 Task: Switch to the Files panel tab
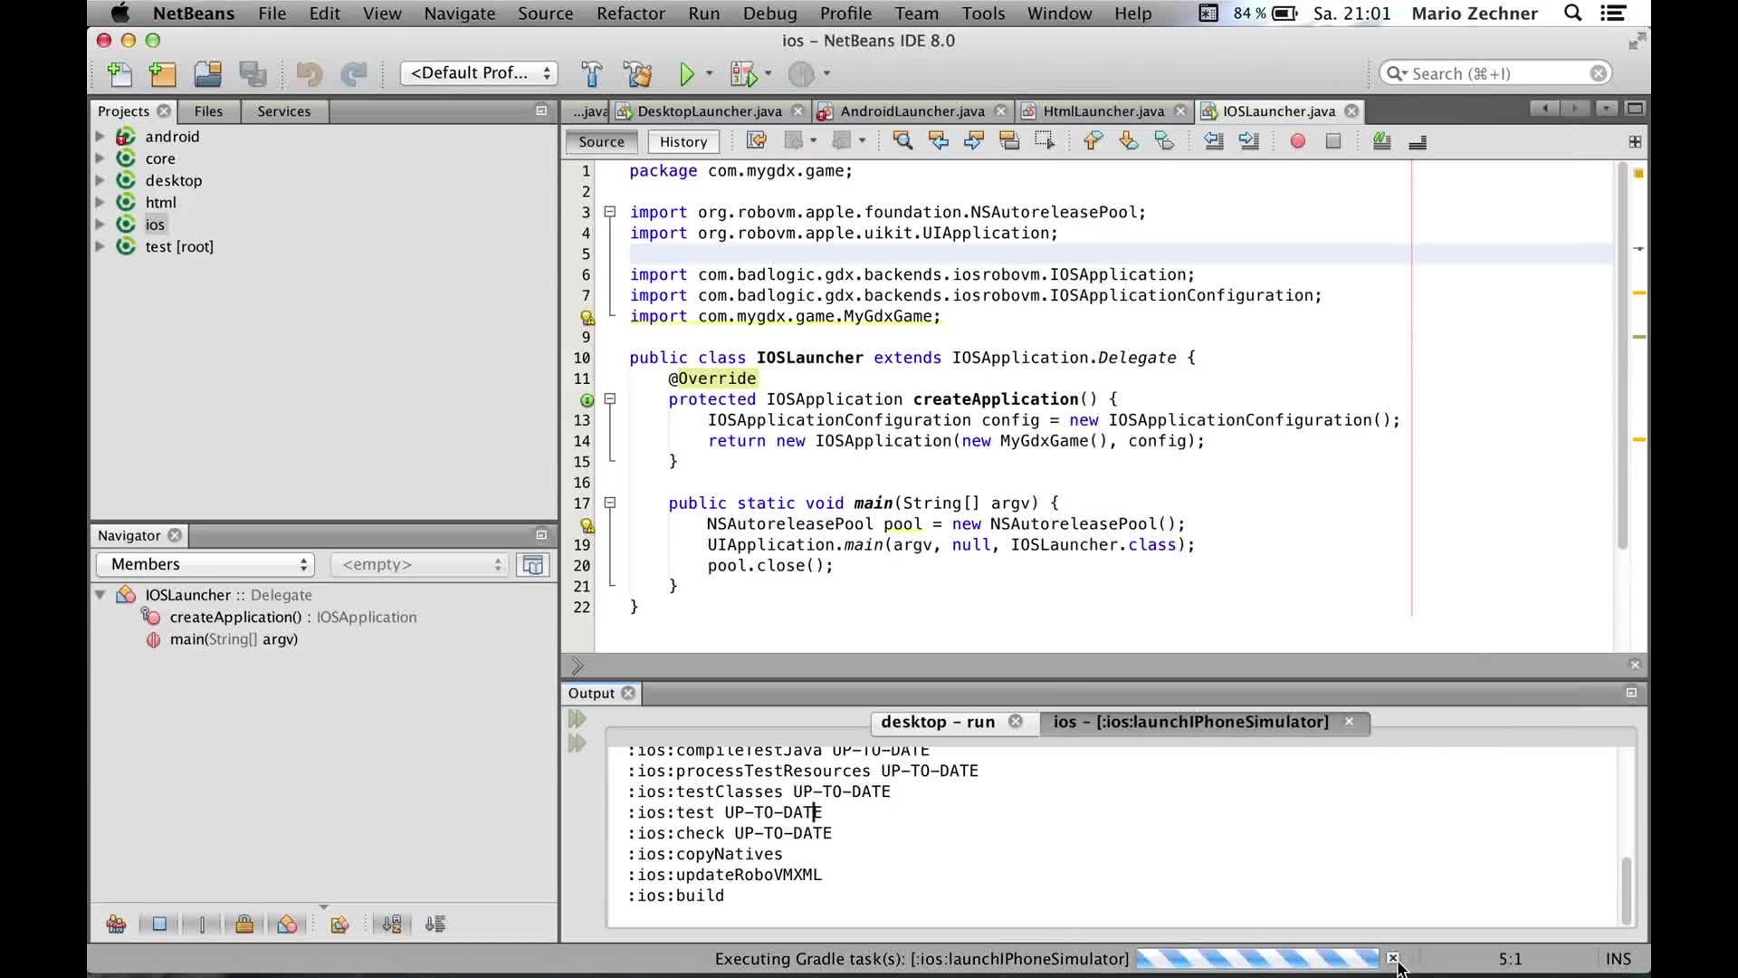[x=208, y=111]
